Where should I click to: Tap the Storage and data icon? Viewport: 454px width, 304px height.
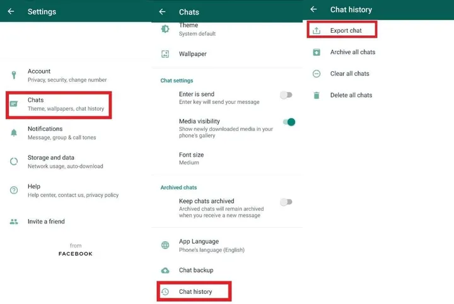(x=14, y=162)
